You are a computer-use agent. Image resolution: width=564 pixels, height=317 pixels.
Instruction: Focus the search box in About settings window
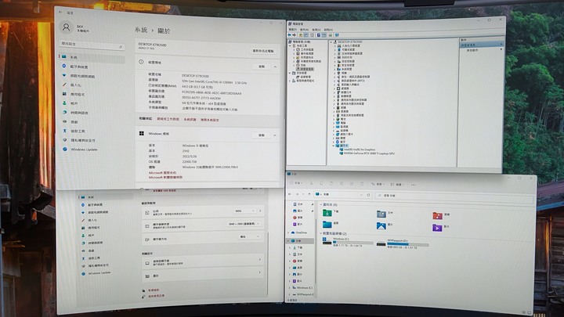point(92,45)
